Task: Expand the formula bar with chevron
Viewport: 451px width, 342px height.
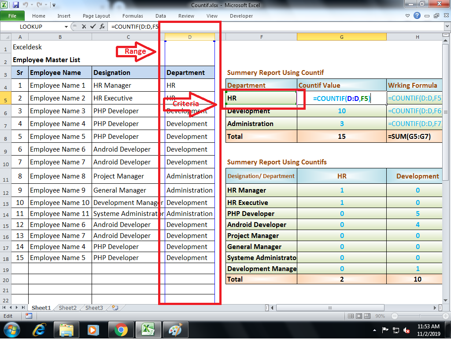Action: pos(447,26)
